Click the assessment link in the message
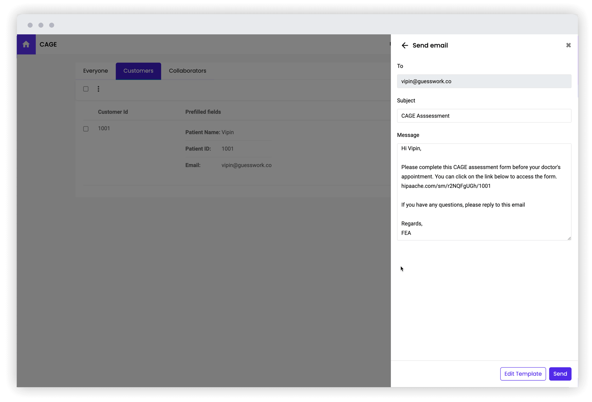The image size is (592, 402). pos(445,186)
